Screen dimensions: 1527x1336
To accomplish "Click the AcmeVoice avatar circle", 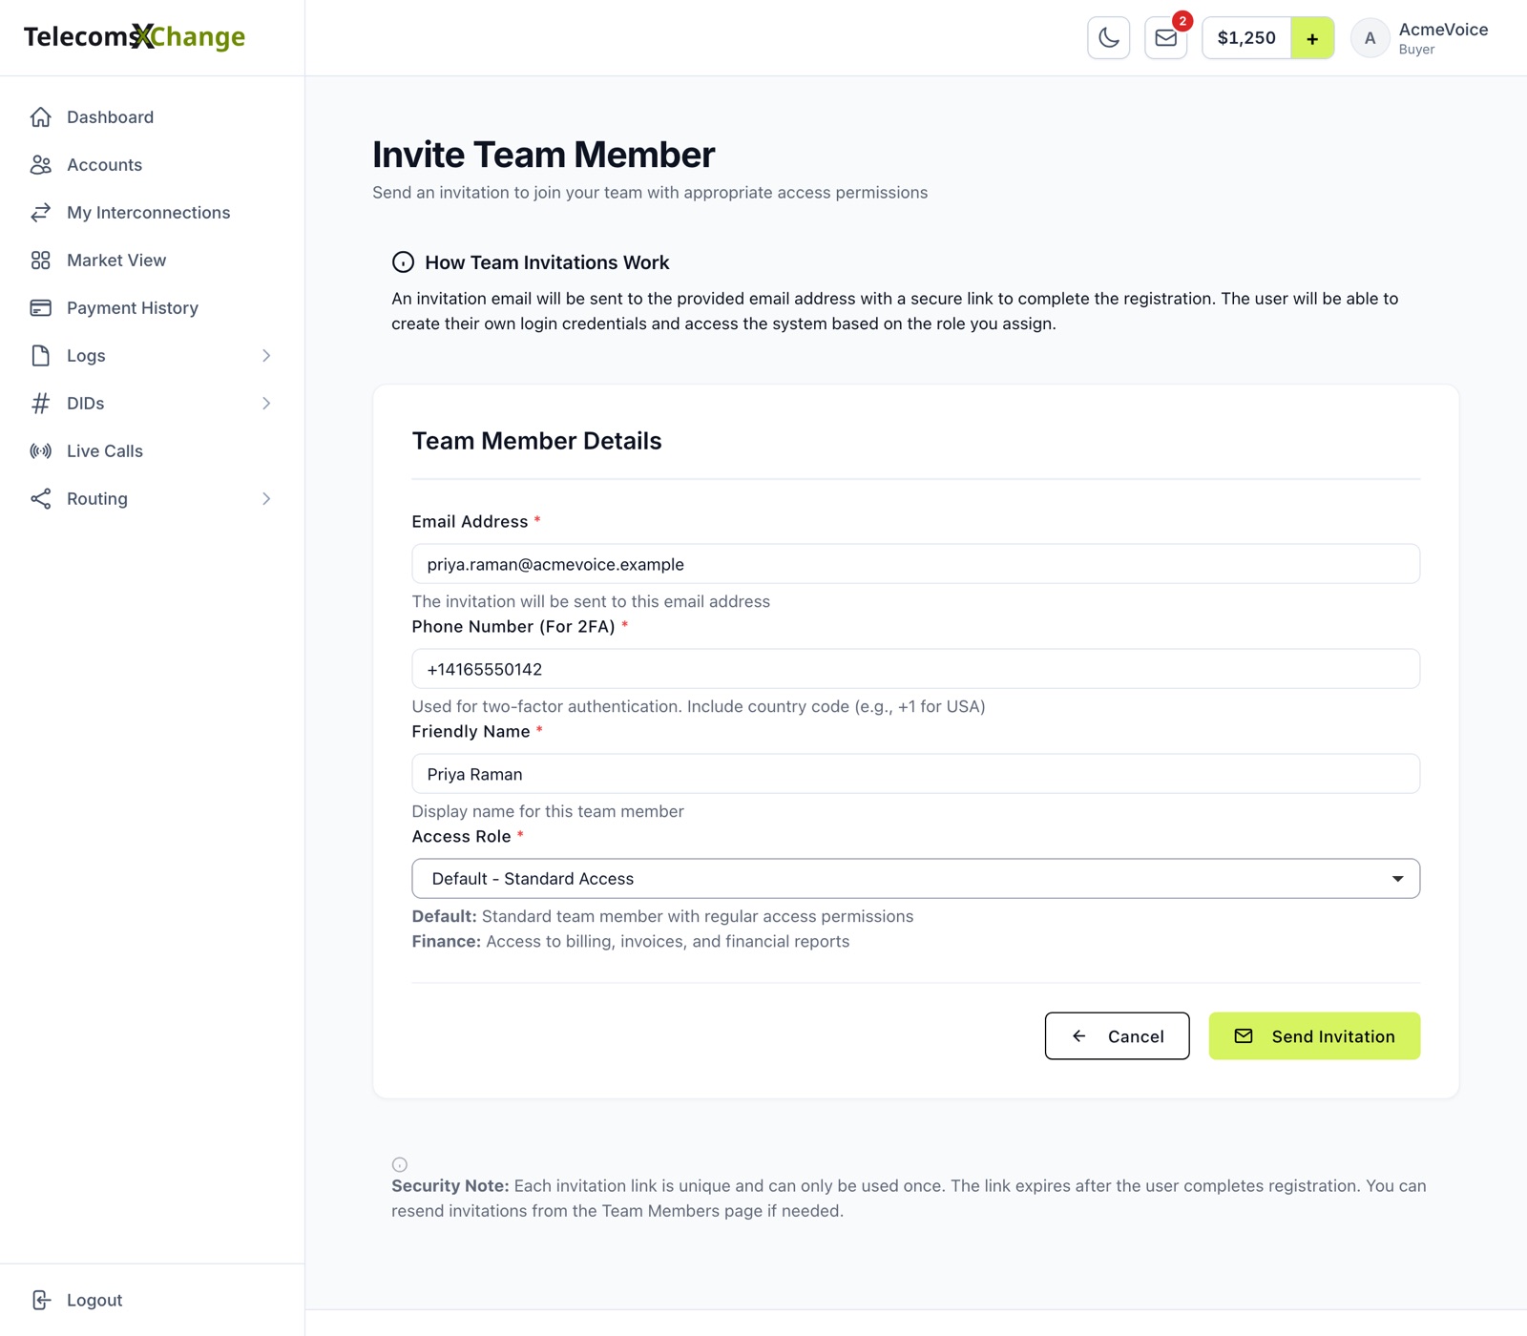I will (x=1370, y=38).
